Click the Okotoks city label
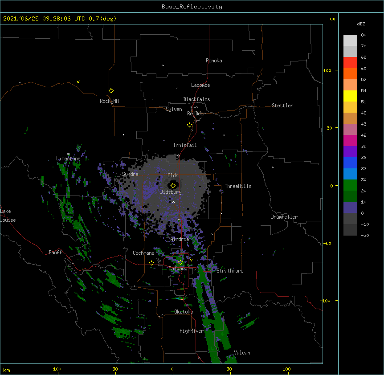The image size is (384, 375). tap(184, 312)
